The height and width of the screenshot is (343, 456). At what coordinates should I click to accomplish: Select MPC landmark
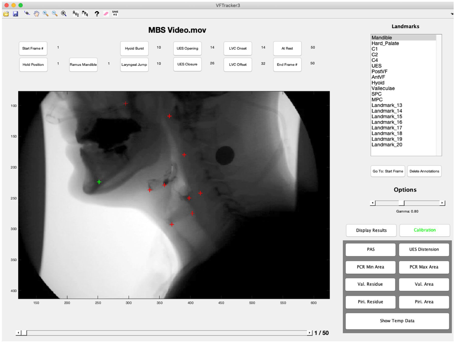tap(403, 100)
